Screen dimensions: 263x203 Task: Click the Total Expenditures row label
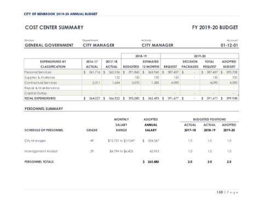click(x=40, y=98)
